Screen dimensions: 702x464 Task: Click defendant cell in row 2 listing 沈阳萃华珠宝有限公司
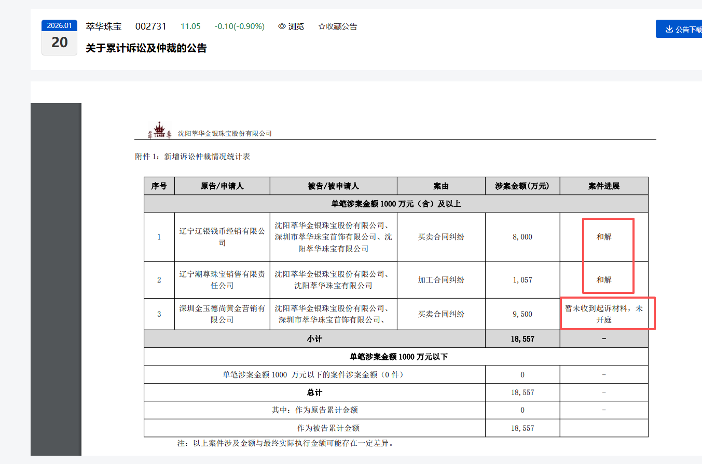[333, 280]
